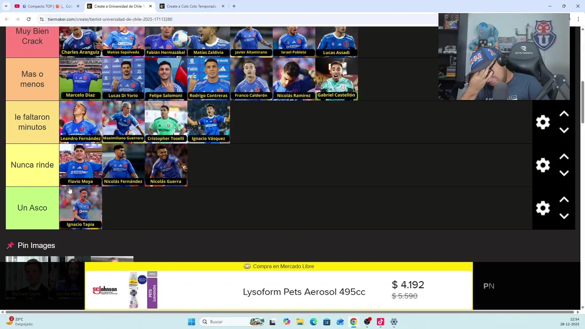Close the 'Compacto TOP' tab
The width and height of the screenshot is (585, 329).
78,6
